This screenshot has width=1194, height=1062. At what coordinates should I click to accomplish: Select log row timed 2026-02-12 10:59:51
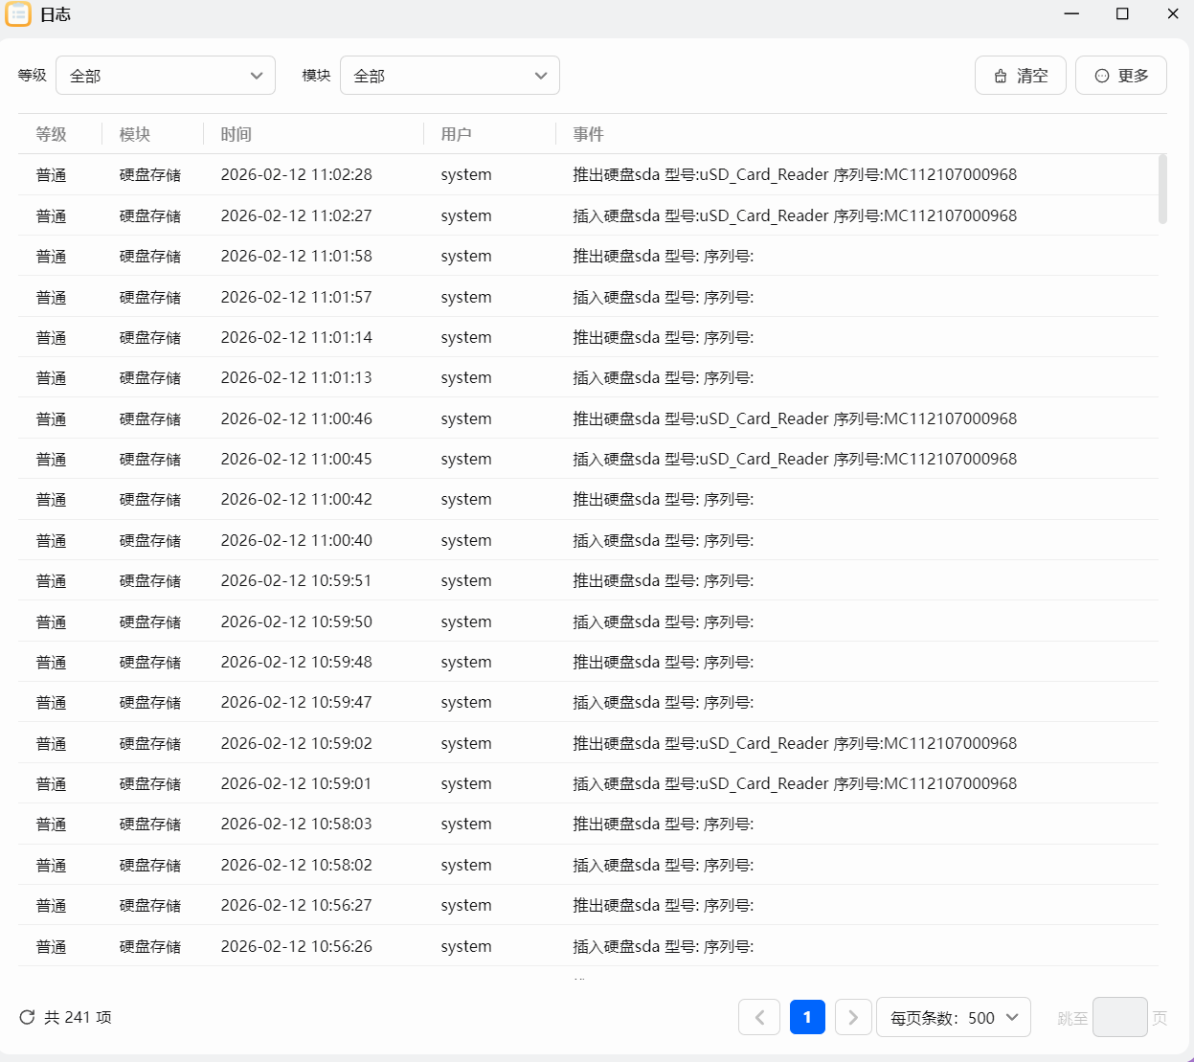[588, 580]
